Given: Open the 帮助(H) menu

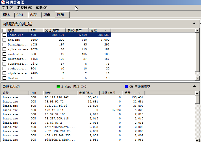Looking at the screenshot, I should 42,8.
